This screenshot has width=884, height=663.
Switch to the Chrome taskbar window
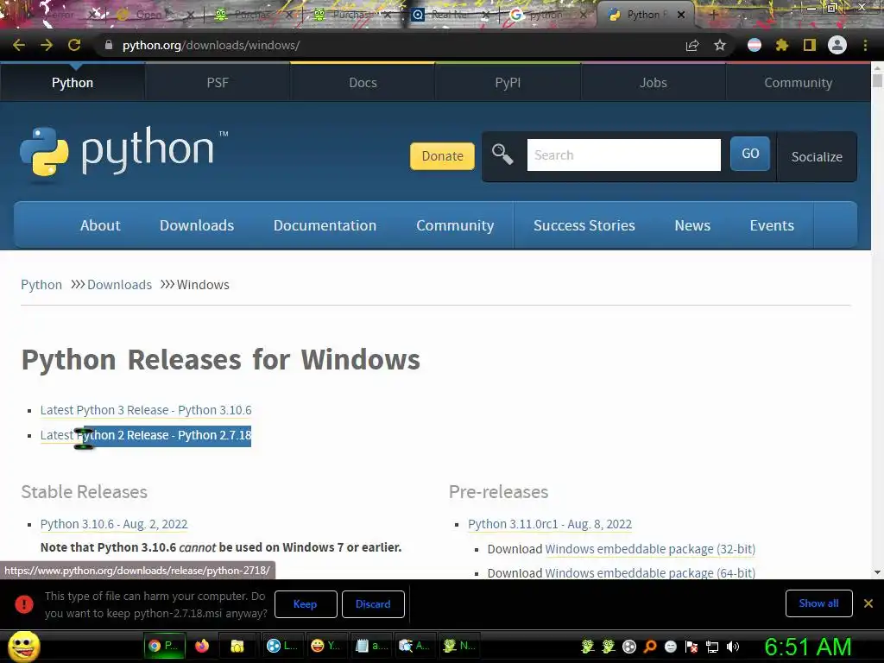(x=163, y=646)
